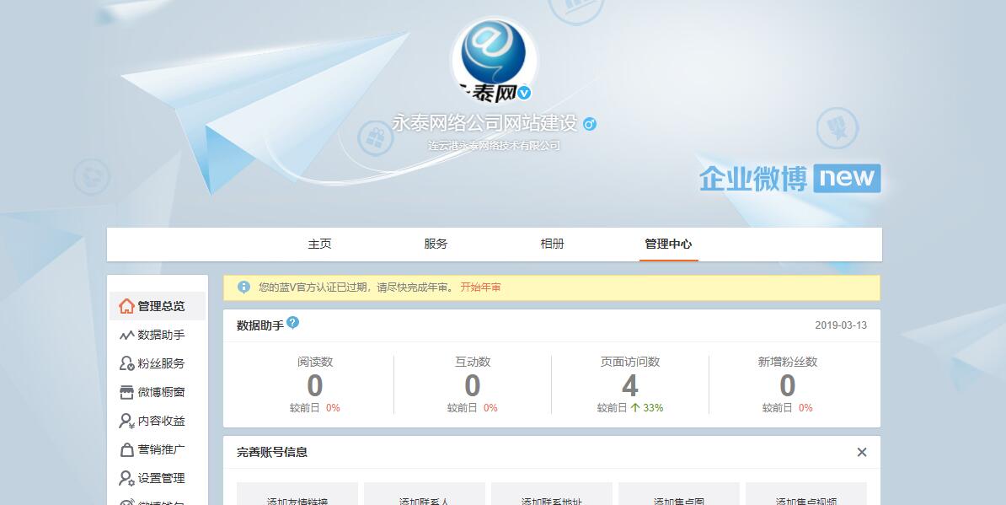Click the 新增粉丝数 label
Image resolution: width=1006 pixels, height=505 pixels.
tap(788, 362)
